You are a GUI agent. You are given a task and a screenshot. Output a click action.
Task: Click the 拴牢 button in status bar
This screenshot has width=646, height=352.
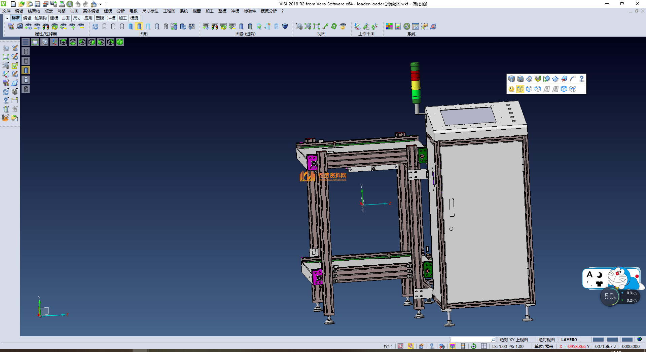click(388, 346)
